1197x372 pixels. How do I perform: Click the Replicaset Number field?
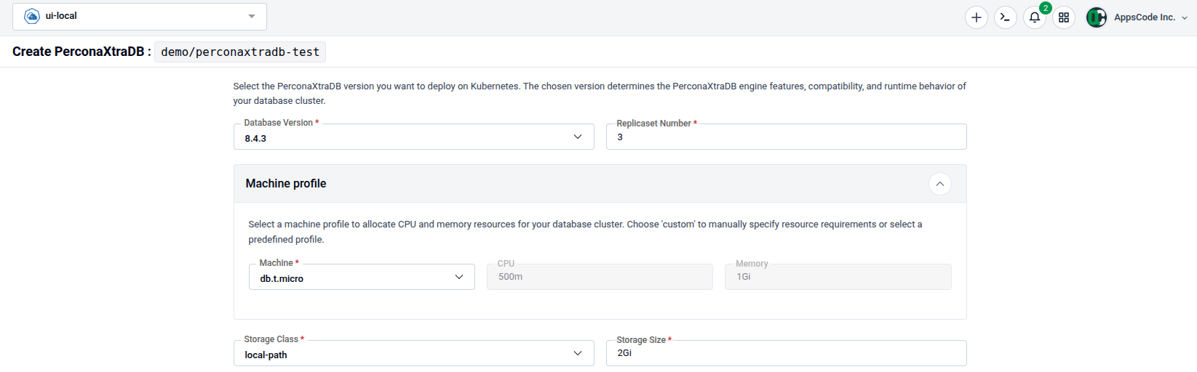tap(786, 137)
